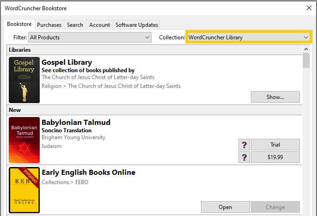Open the Filter All Products dropdown
This screenshot has height=216, width=317.
pyautogui.click(x=90, y=37)
